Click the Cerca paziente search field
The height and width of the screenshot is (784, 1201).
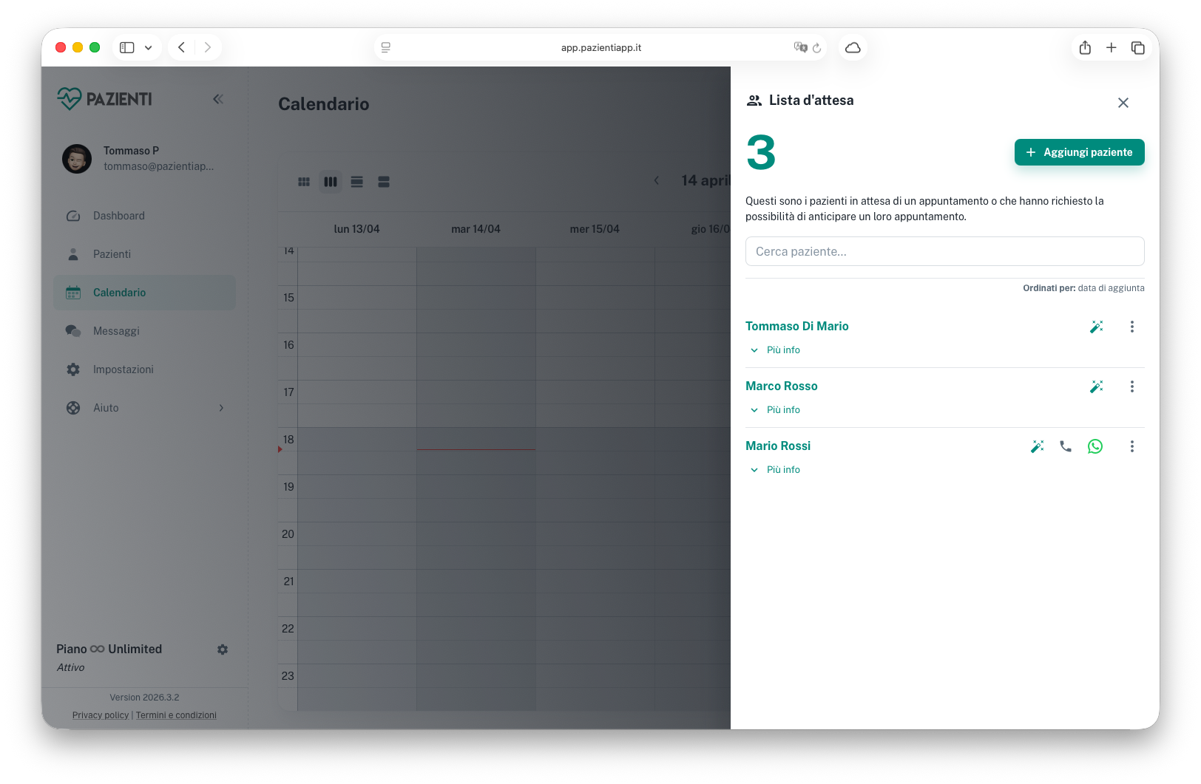pyautogui.click(x=944, y=251)
